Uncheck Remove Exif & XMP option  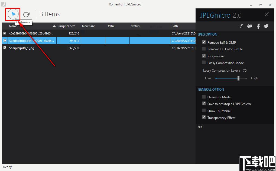[204, 42]
